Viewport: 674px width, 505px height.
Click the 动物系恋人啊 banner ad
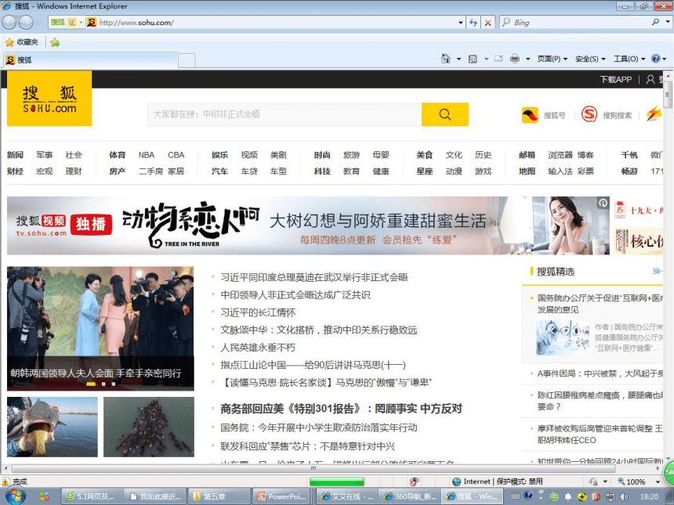point(308,225)
